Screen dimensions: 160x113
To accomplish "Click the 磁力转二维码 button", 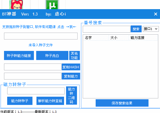I will point(72,96).
